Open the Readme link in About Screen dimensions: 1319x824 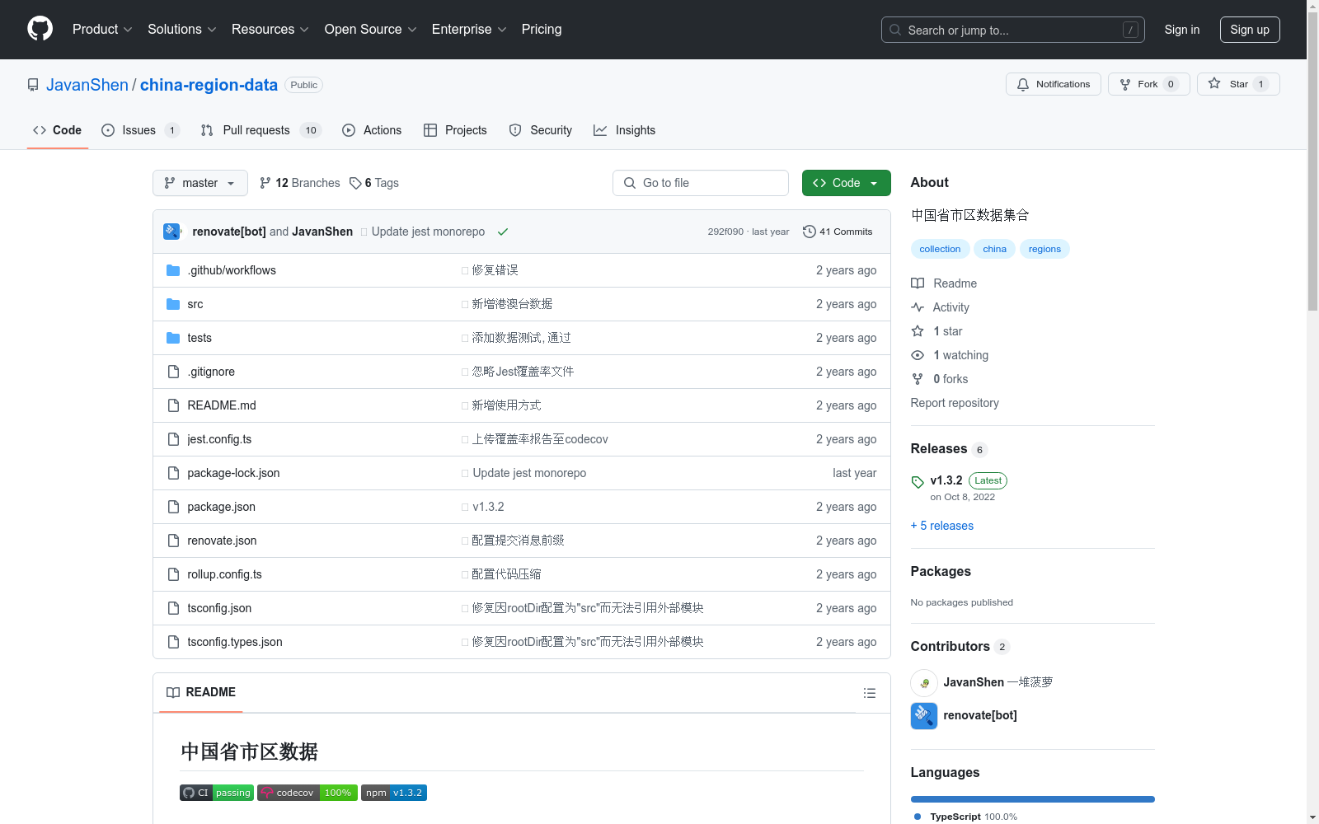point(944,283)
